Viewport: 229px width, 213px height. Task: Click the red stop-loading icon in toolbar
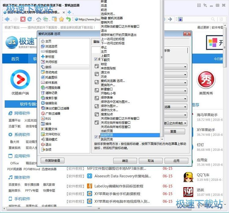click(23, 19)
